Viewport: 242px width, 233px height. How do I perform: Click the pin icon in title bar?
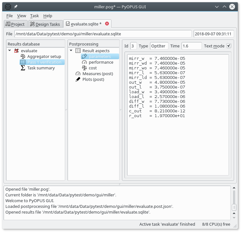[16, 7]
